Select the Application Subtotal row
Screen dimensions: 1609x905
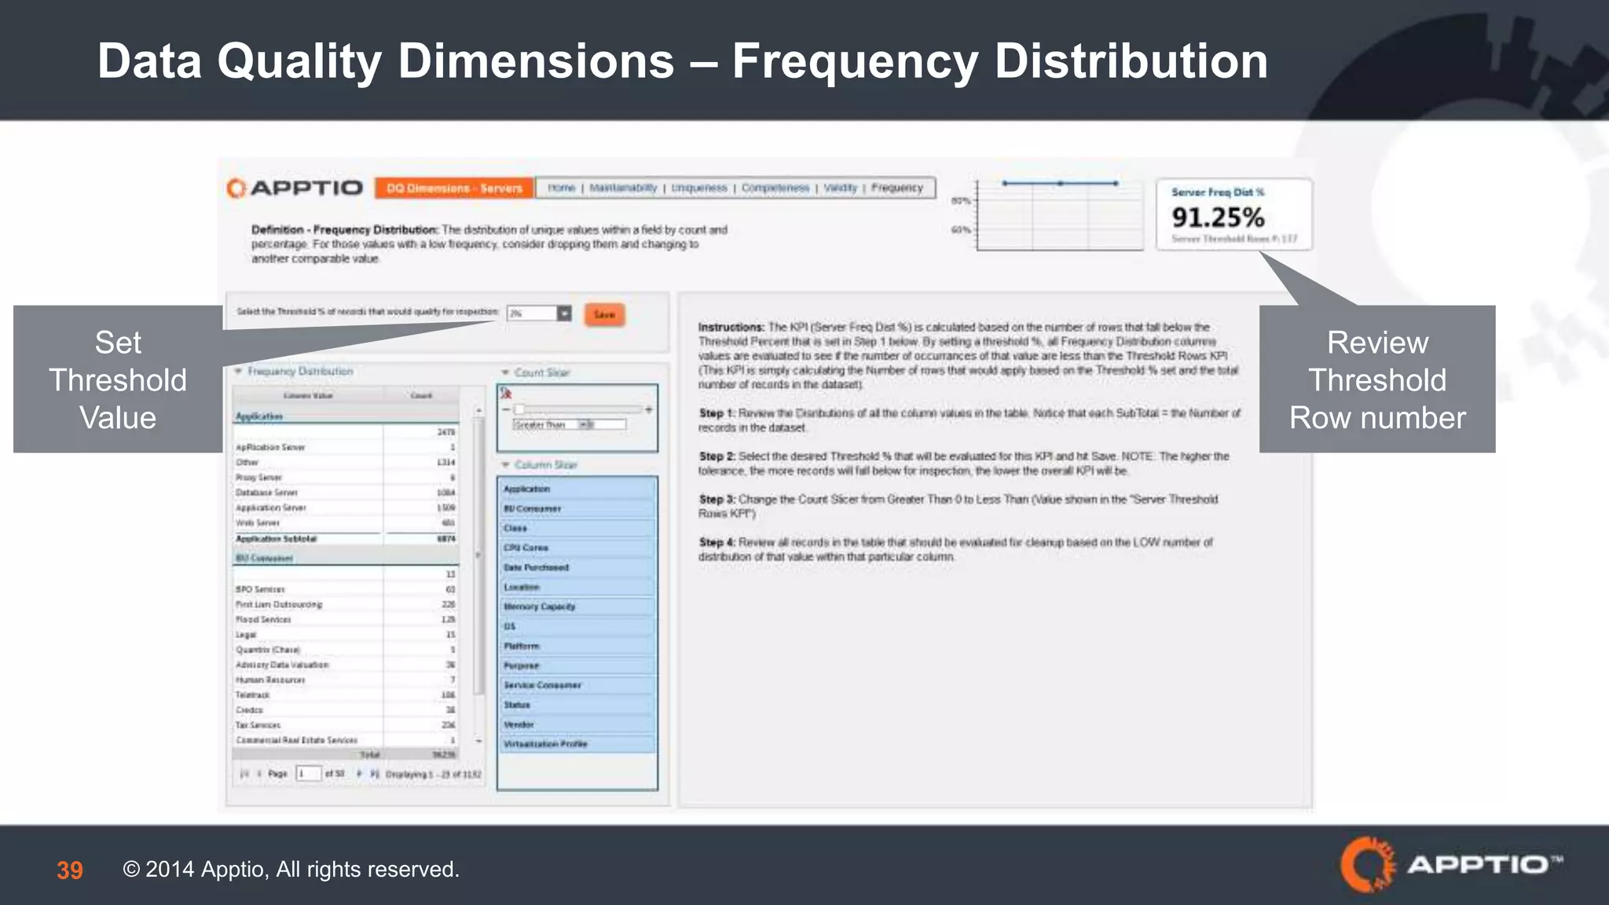coord(346,539)
